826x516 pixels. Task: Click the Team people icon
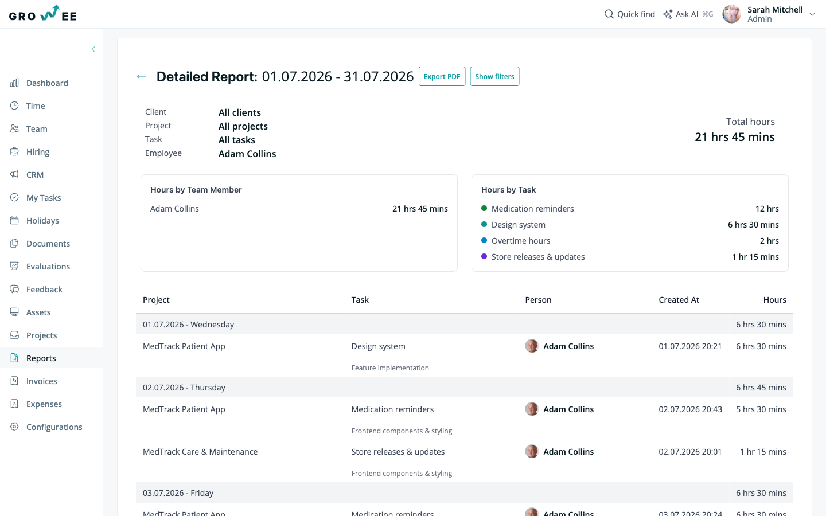[14, 129]
